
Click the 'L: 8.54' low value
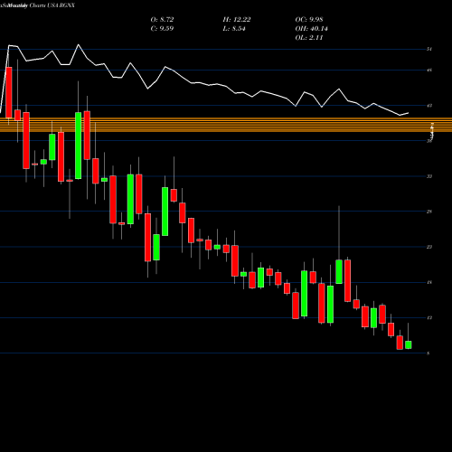pos(234,29)
